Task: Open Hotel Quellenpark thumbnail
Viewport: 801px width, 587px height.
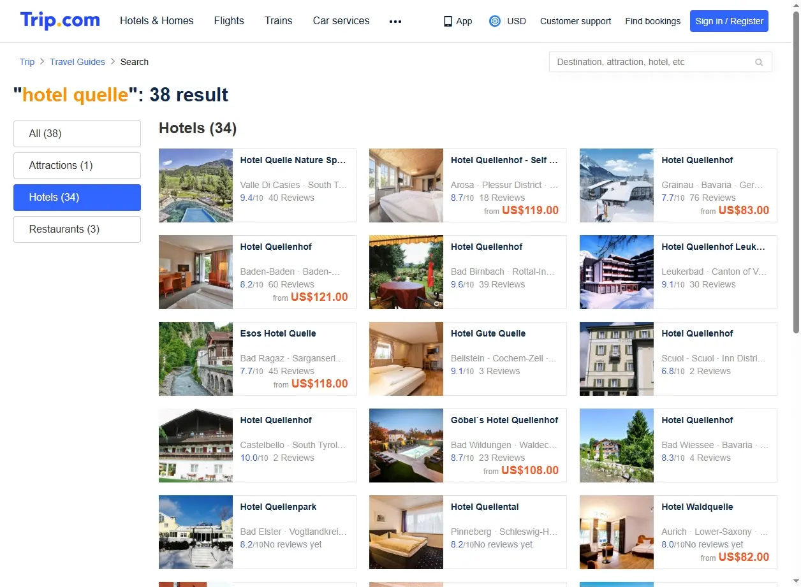Action: pos(196,532)
